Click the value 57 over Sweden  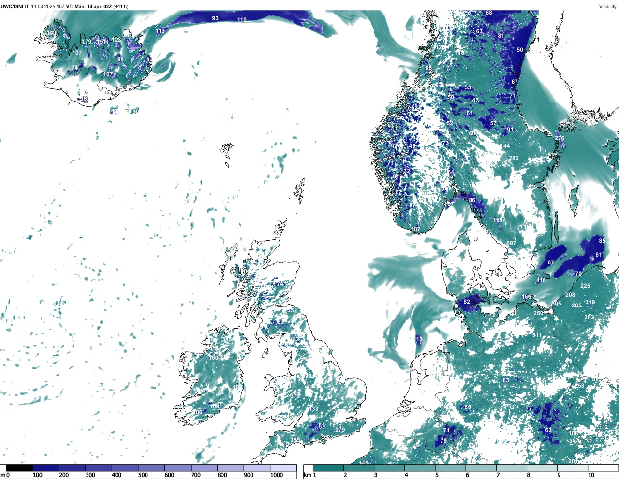(493, 123)
